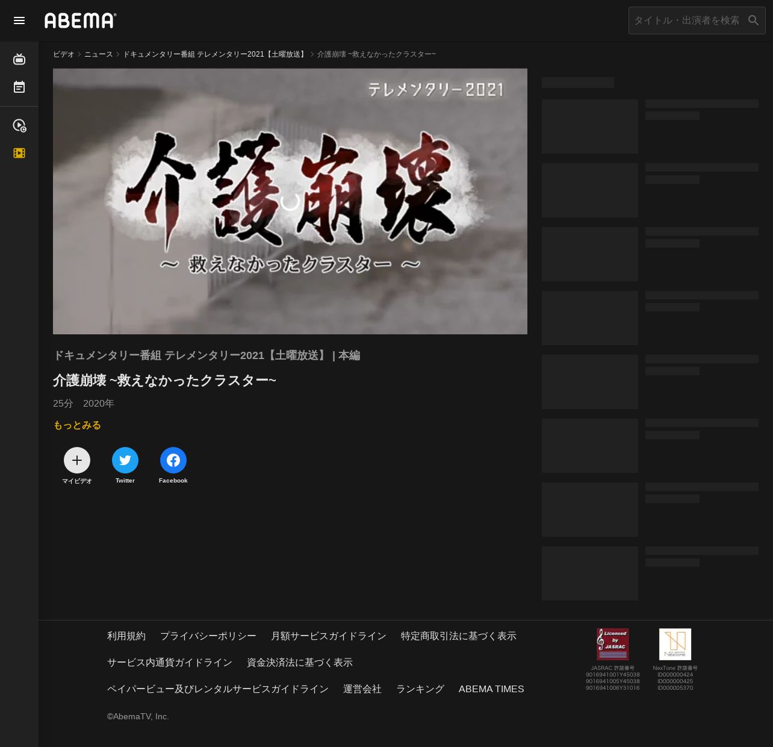This screenshot has height=747, width=773.
Task: Open the program schedule calendar icon
Action: [19, 87]
